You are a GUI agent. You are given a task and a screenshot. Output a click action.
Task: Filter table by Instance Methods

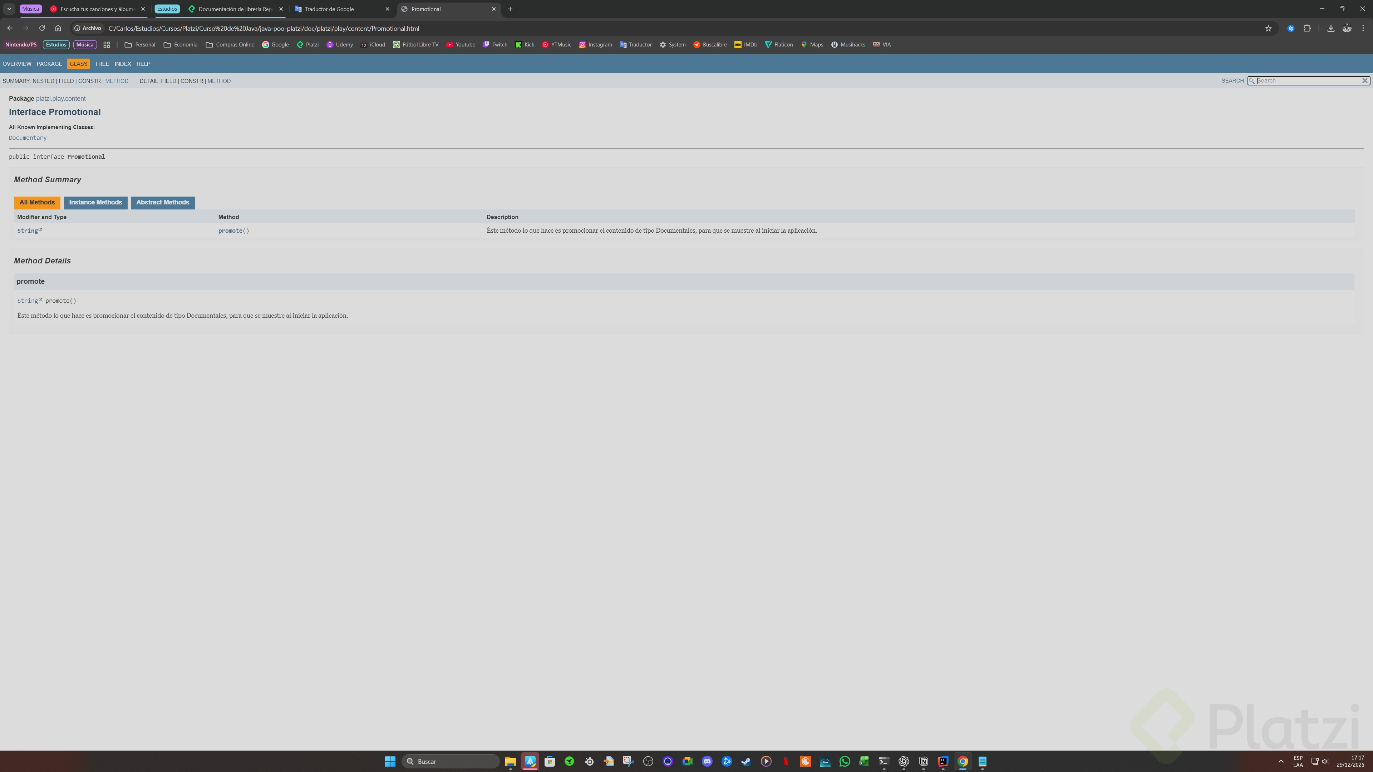point(95,202)
